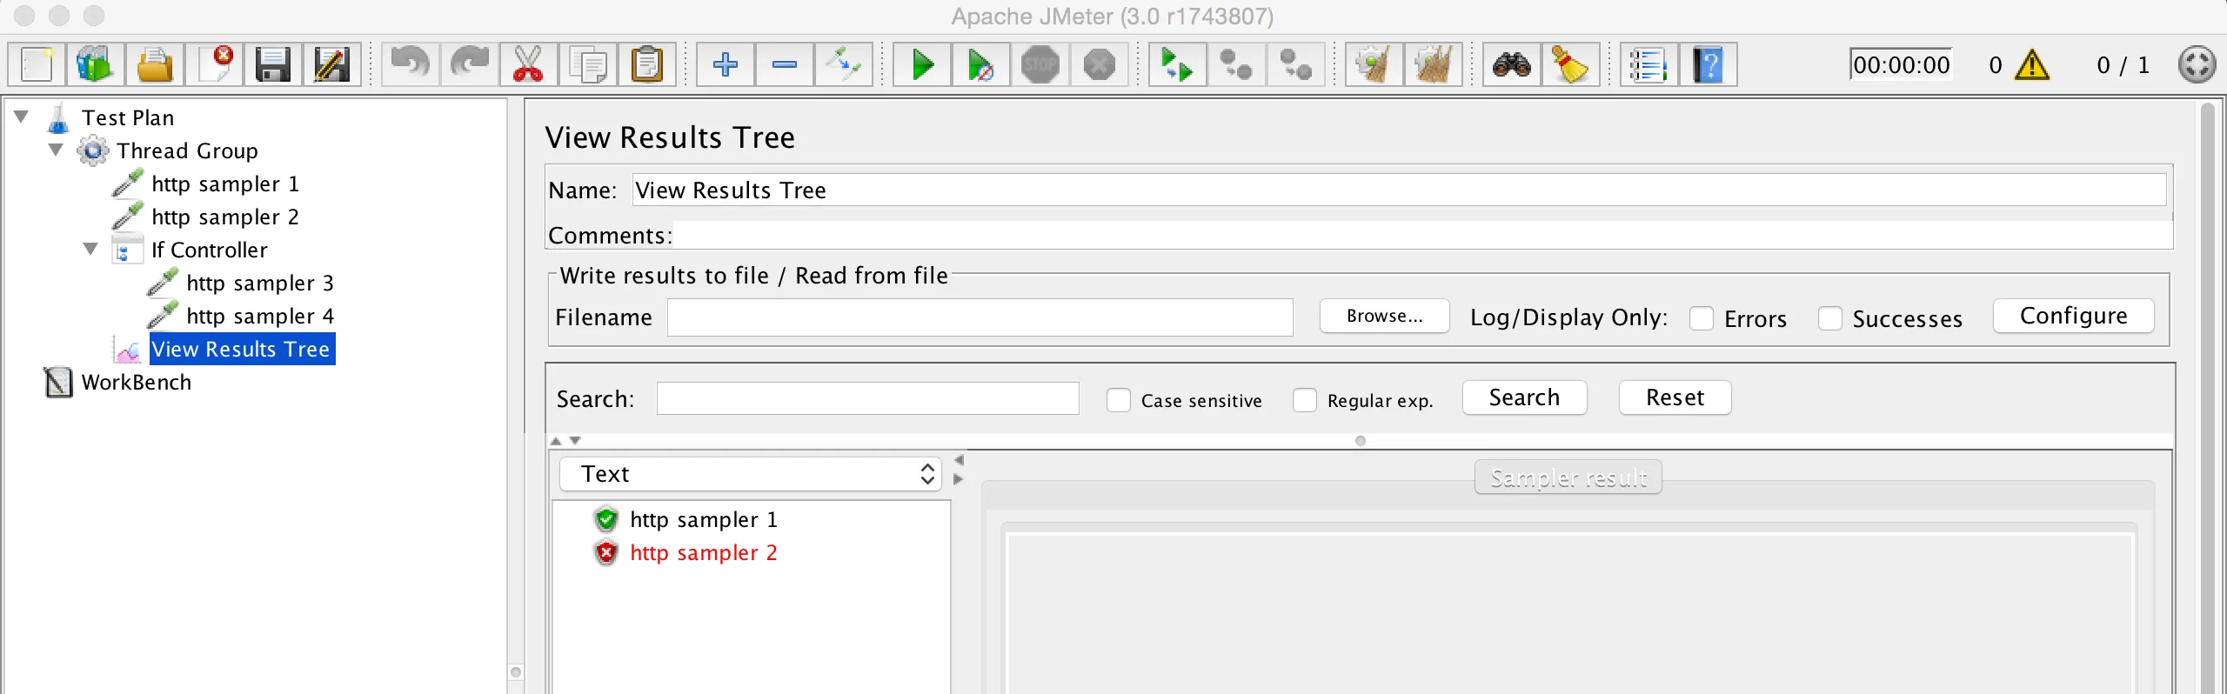The image size is (2227, 694).
Task: Open the Help icon
Action: (1709, 64)
